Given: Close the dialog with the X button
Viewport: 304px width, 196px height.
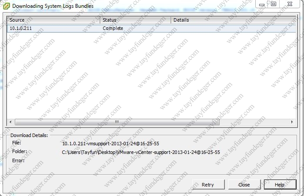Looking at the screenshot, I should (x=290, y=4).
